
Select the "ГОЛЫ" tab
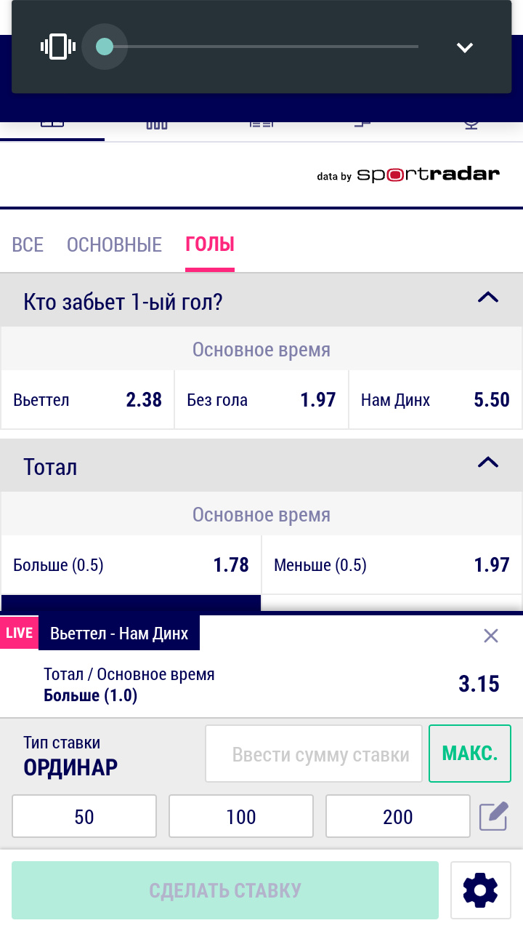tap(210, 244)
